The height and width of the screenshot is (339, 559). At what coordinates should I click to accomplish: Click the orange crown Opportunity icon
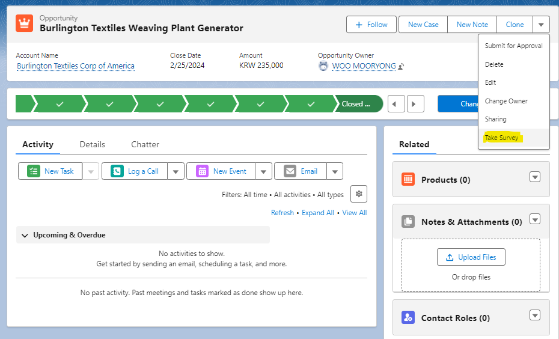tap(24, 23)
